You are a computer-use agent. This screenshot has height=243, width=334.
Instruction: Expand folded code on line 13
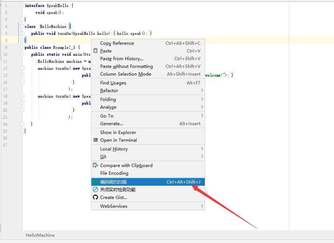point(22,75)
